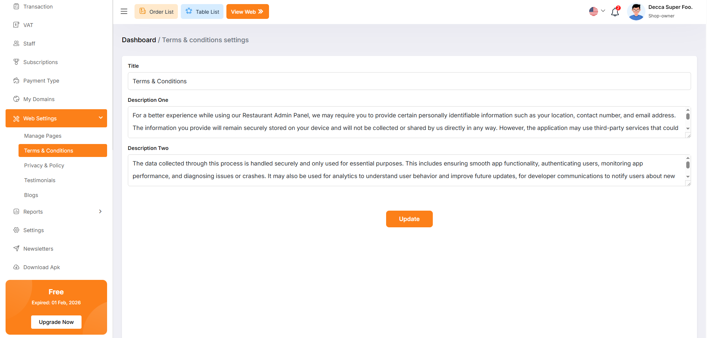
Task: Click the Subscriptions trophy icon
Action: [x=16, y=62]
